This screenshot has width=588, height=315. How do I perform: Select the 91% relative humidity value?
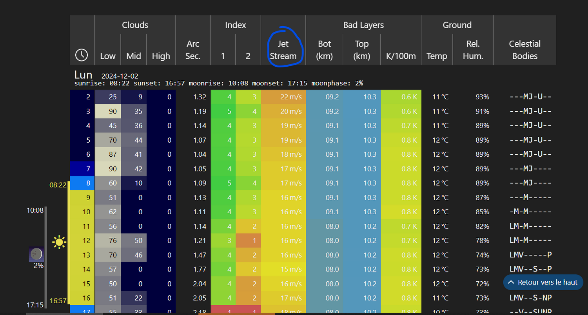pos(482,111)
